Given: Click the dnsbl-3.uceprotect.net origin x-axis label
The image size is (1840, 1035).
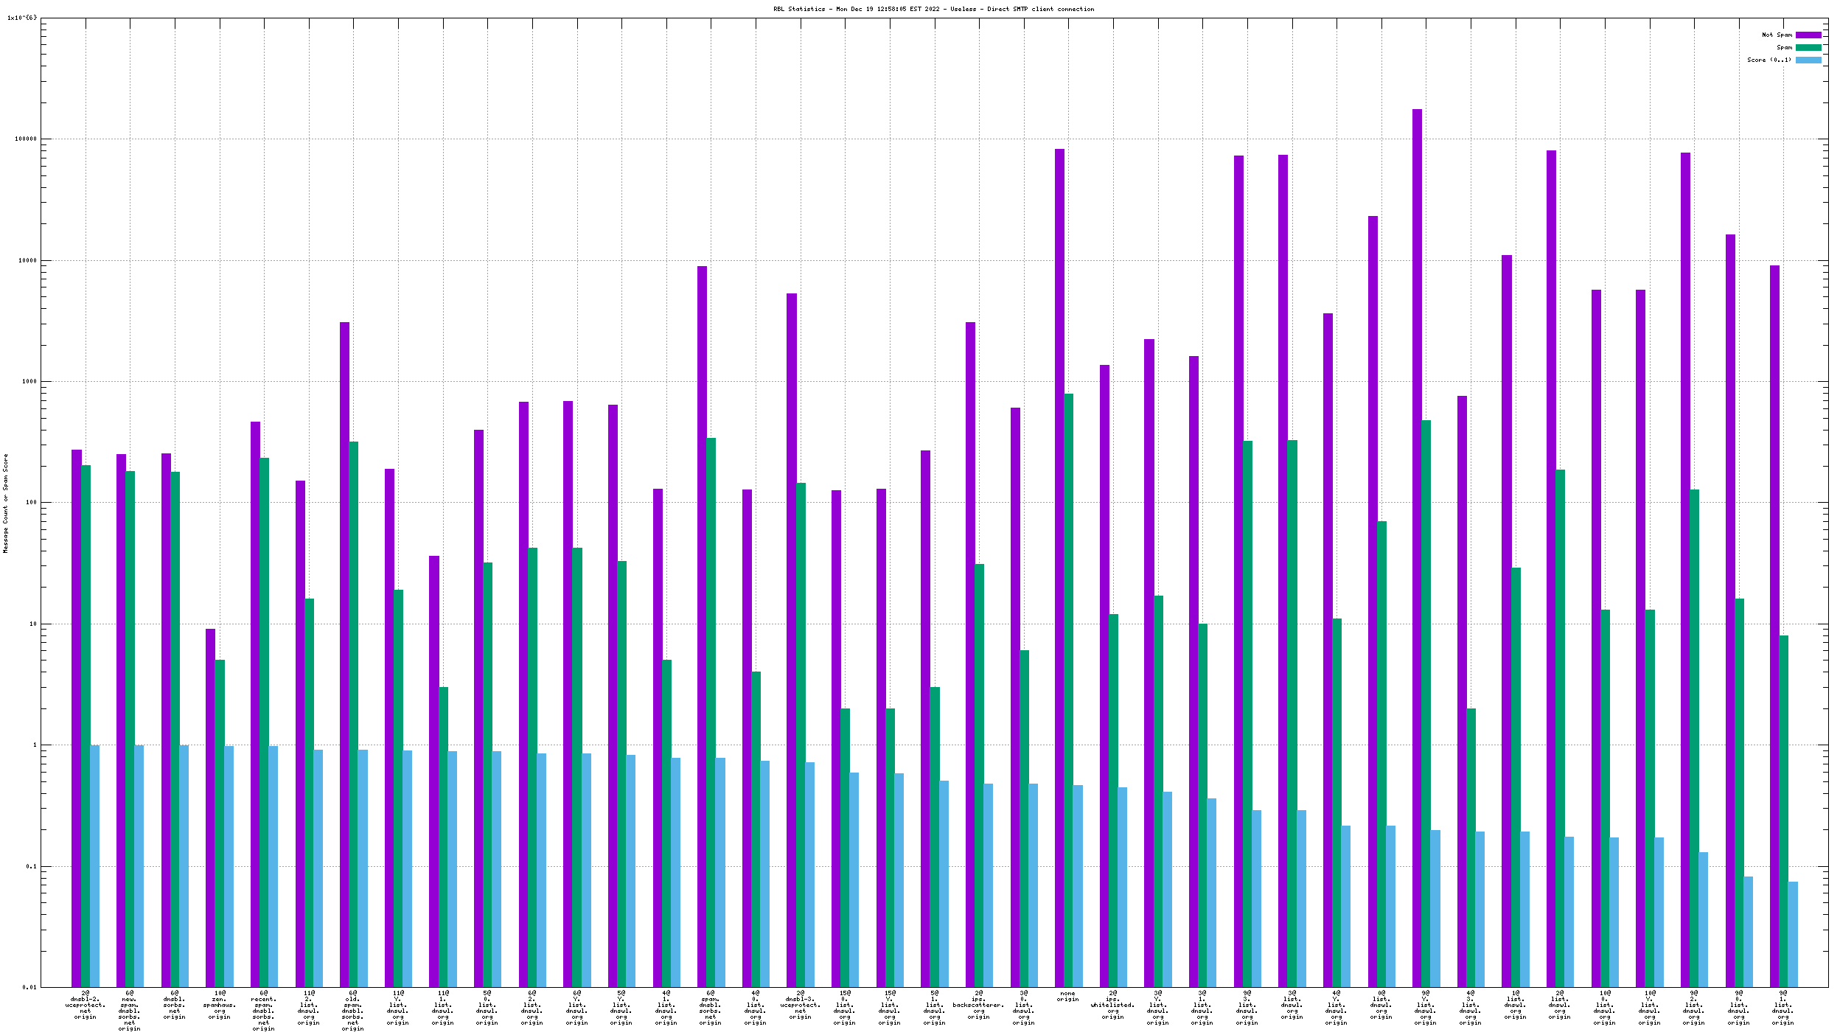Looking at the screenshot, I should coord(801,1005).
